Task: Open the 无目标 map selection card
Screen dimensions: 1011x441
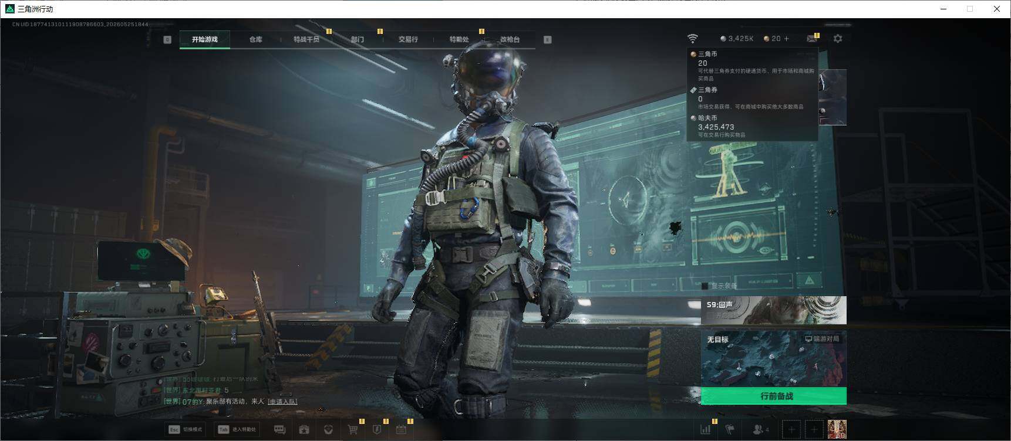Action: click(x=774, y=358)
